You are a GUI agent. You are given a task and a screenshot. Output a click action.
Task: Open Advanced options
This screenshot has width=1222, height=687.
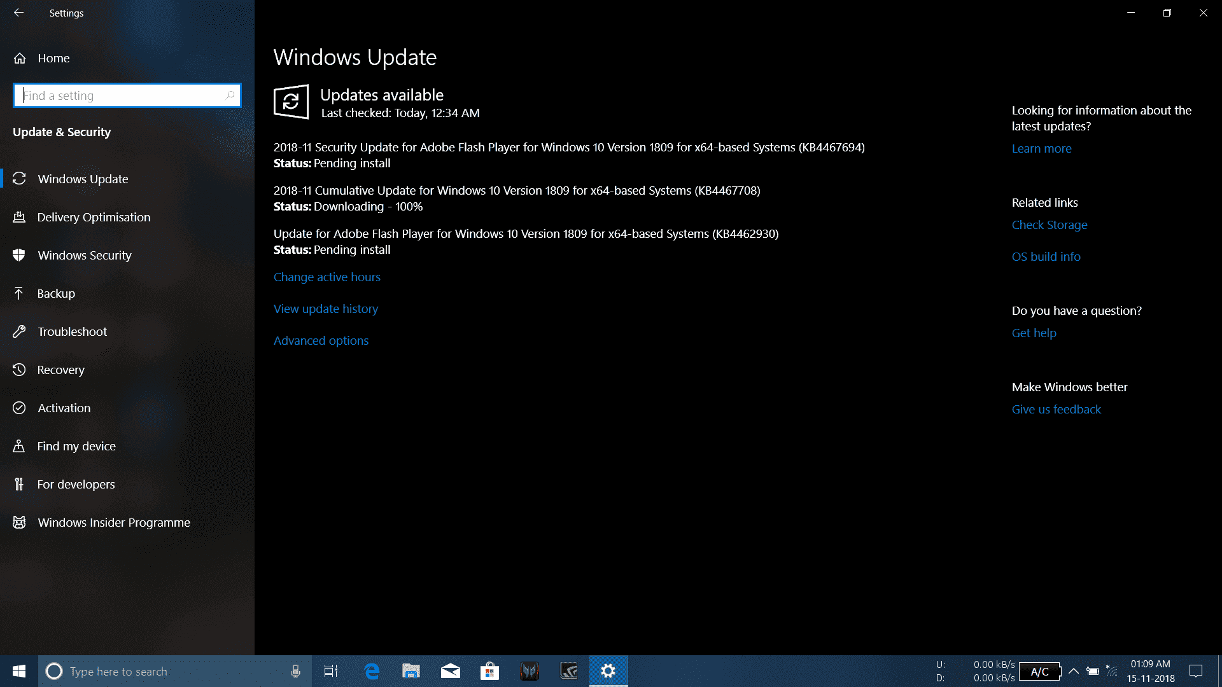click(x=321, y=341)
